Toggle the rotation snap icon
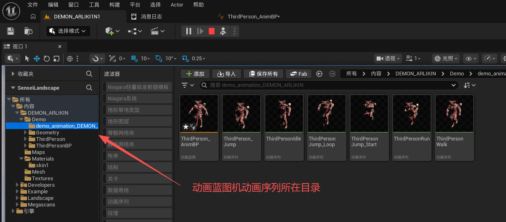The image size is (506, 222). pos(158,59)
